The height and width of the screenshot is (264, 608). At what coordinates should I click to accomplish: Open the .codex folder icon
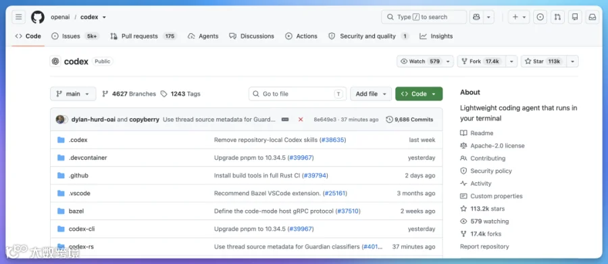[61, 140]
